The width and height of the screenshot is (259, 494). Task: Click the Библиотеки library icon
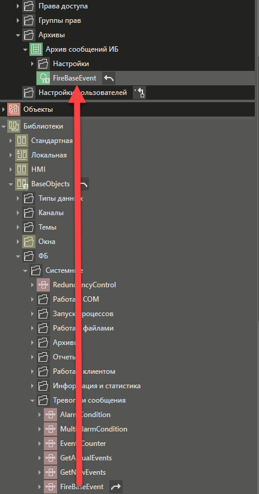coord(14,126)
